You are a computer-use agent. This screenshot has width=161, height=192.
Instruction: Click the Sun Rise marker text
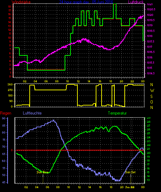tap(42, 172)
